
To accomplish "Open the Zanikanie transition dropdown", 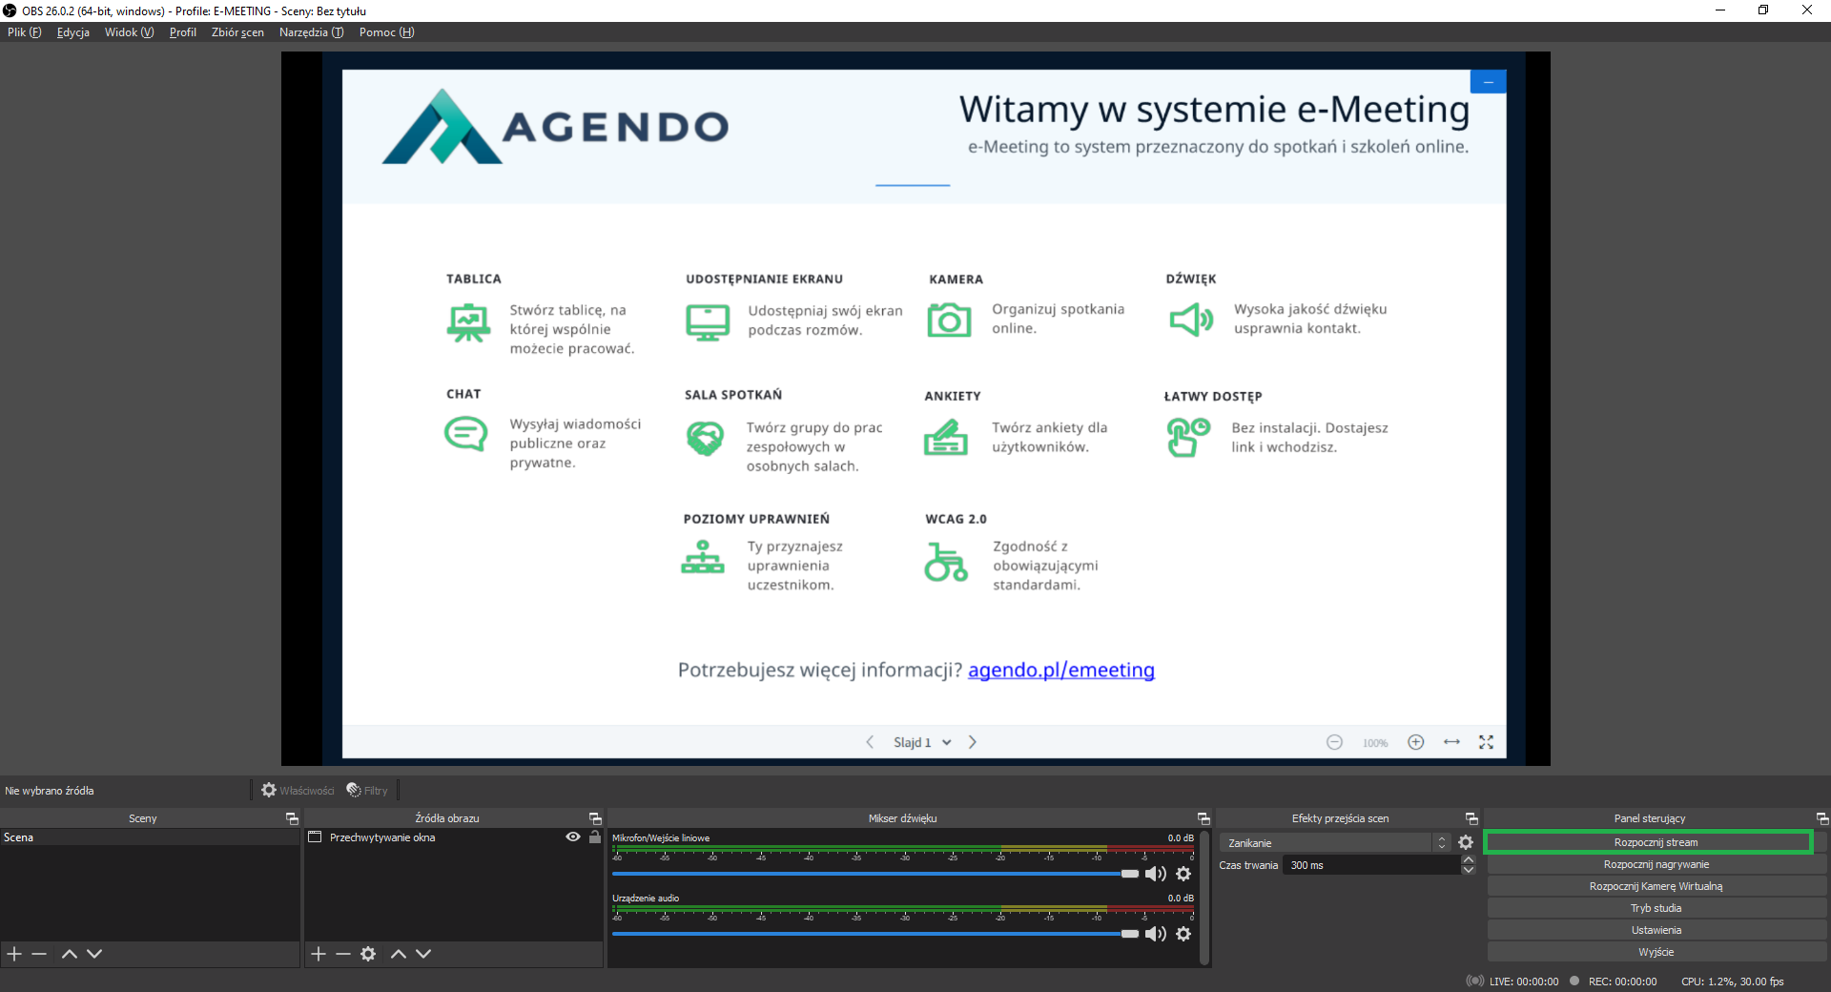I will coord(1335,843).
